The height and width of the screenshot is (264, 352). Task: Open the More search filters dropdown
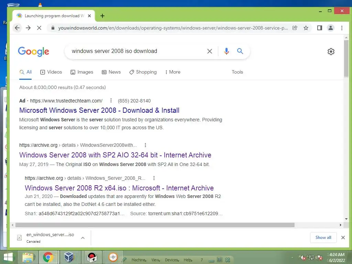pos(173,72)
